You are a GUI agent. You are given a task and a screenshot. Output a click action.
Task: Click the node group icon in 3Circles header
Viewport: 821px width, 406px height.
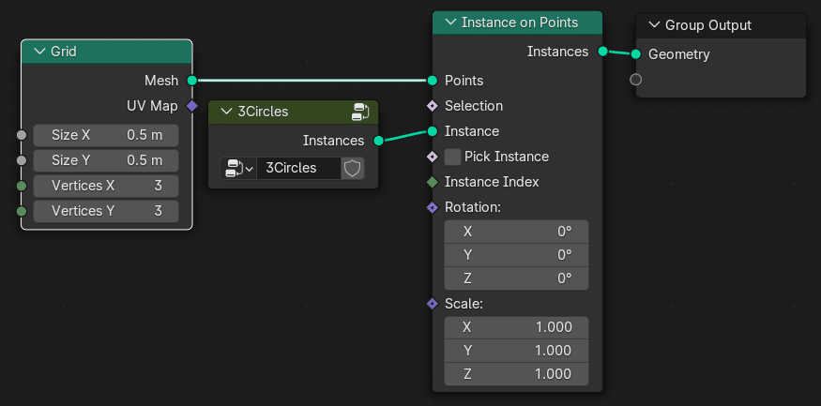pos(361,112)
